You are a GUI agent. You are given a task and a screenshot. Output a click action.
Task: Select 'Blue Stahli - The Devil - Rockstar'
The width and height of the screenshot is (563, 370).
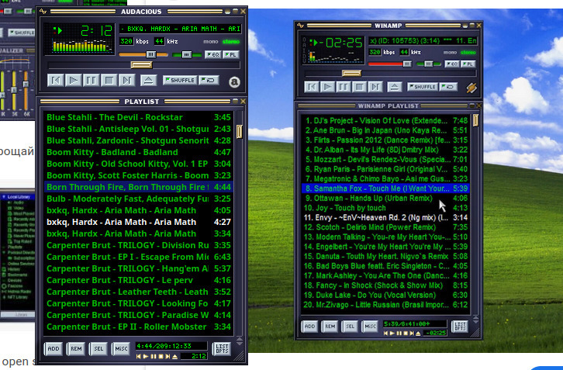pyautogui.click(x=138, y=117)
